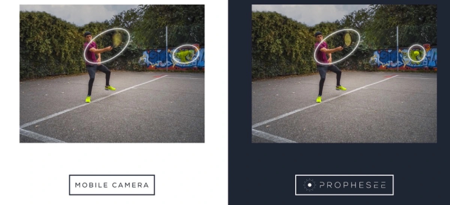Click the player's maroon shirt in left photo
The height and width of the screenshot is (205, 450).
(90, 52)
